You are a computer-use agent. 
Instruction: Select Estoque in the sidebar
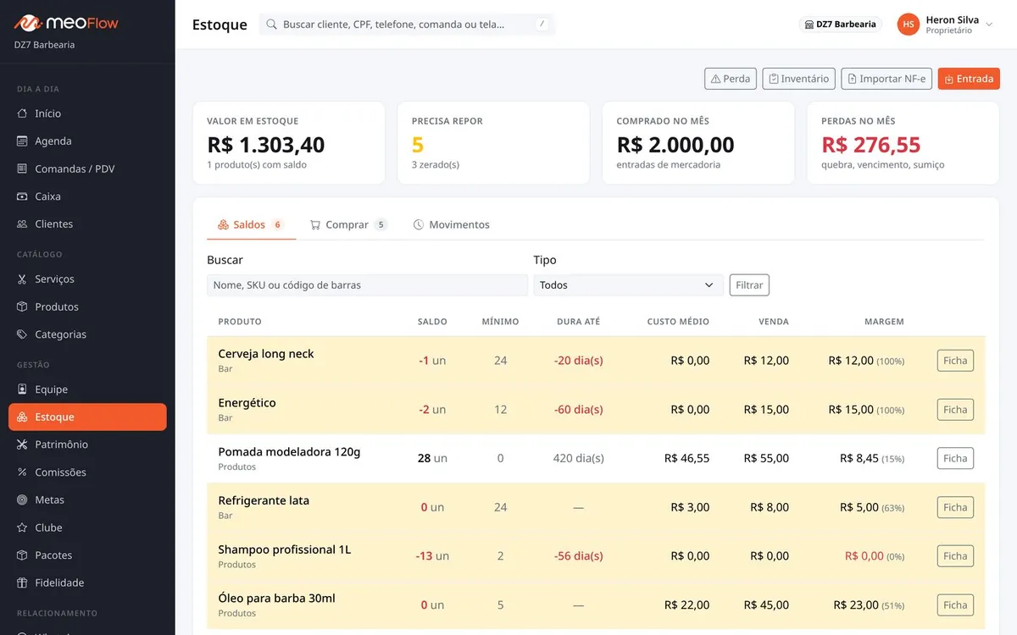pos(87,417)
